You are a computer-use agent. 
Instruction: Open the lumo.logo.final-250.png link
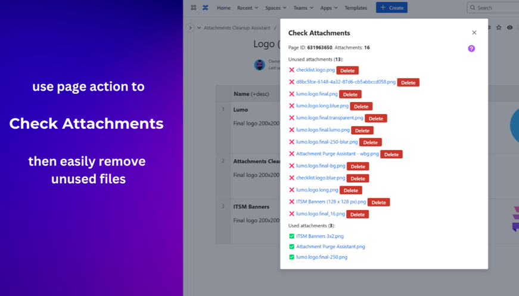click(x=322, y=257)
